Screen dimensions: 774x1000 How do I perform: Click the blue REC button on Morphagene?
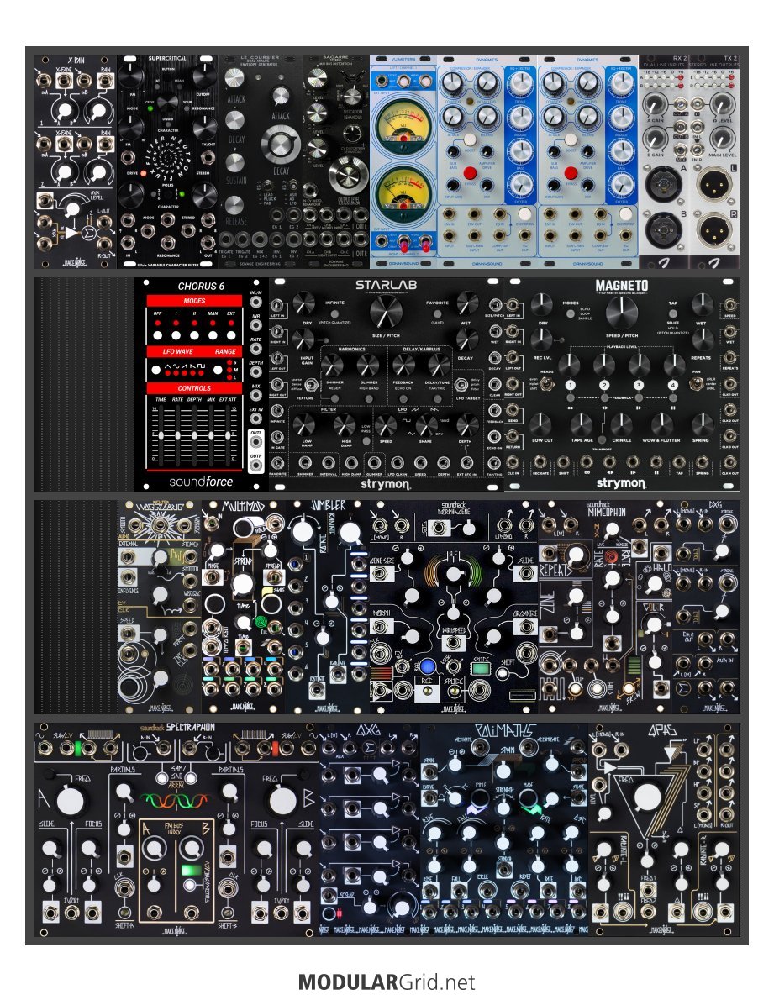pos(406,664)
